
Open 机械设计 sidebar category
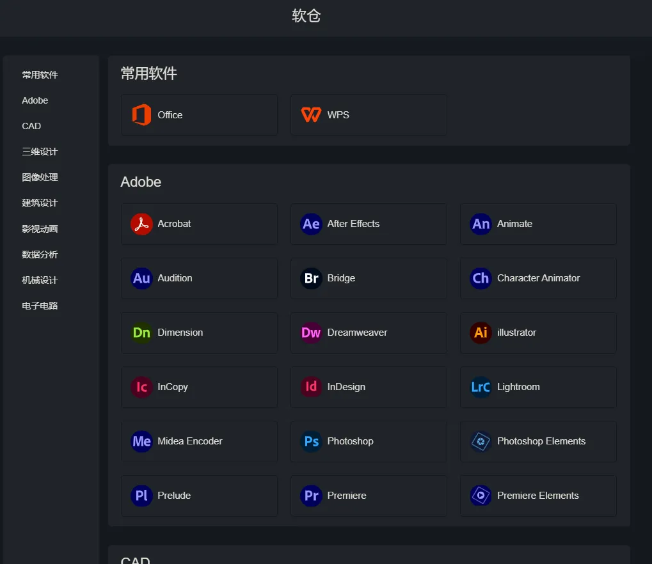40,281
